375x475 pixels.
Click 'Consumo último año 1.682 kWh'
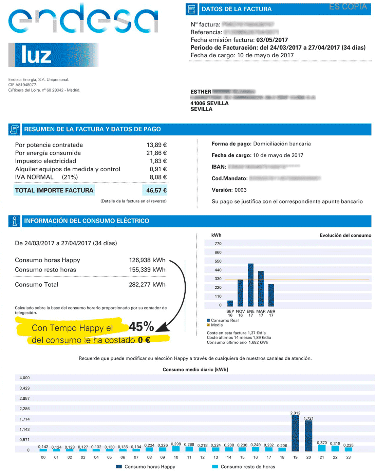(x=237, y=342)
